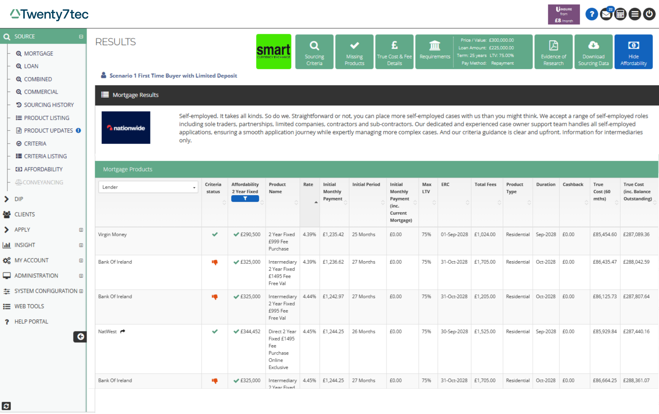Open the calculator icon in header
Screen dimensions: 659x414
point(620,14)
